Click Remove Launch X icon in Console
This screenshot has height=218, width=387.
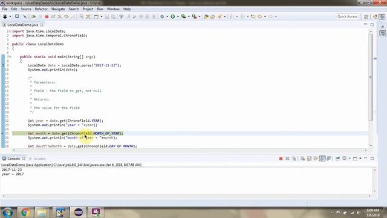[287, 159]
